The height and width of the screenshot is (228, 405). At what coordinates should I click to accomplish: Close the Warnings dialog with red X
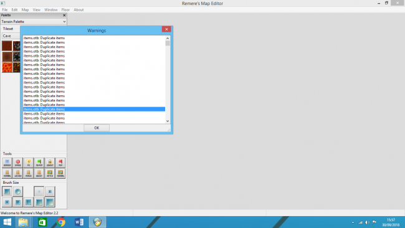(166, 29)
